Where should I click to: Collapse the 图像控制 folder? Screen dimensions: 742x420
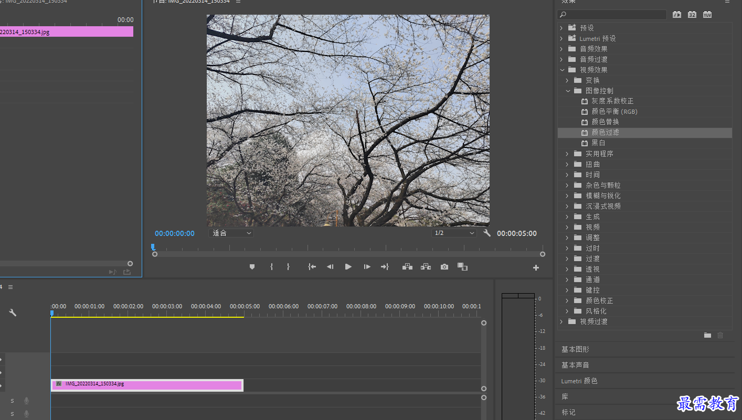pyautogui.click(x=567, y=91)
